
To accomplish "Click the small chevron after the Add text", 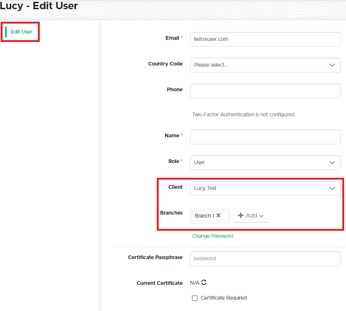I will click(261, 216).
